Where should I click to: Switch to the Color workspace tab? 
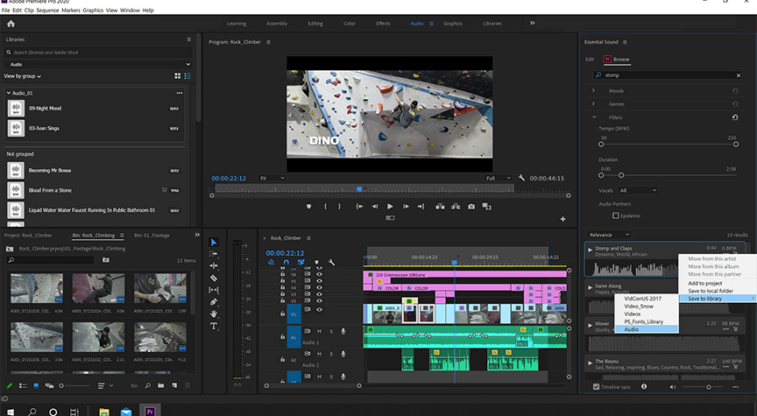point(350,24)
